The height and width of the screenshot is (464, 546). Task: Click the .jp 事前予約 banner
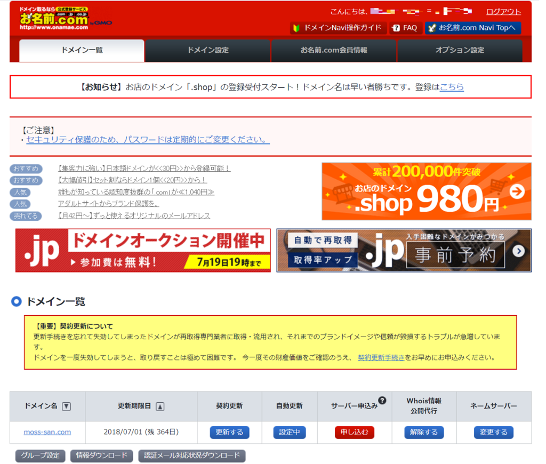coord(404,251)
